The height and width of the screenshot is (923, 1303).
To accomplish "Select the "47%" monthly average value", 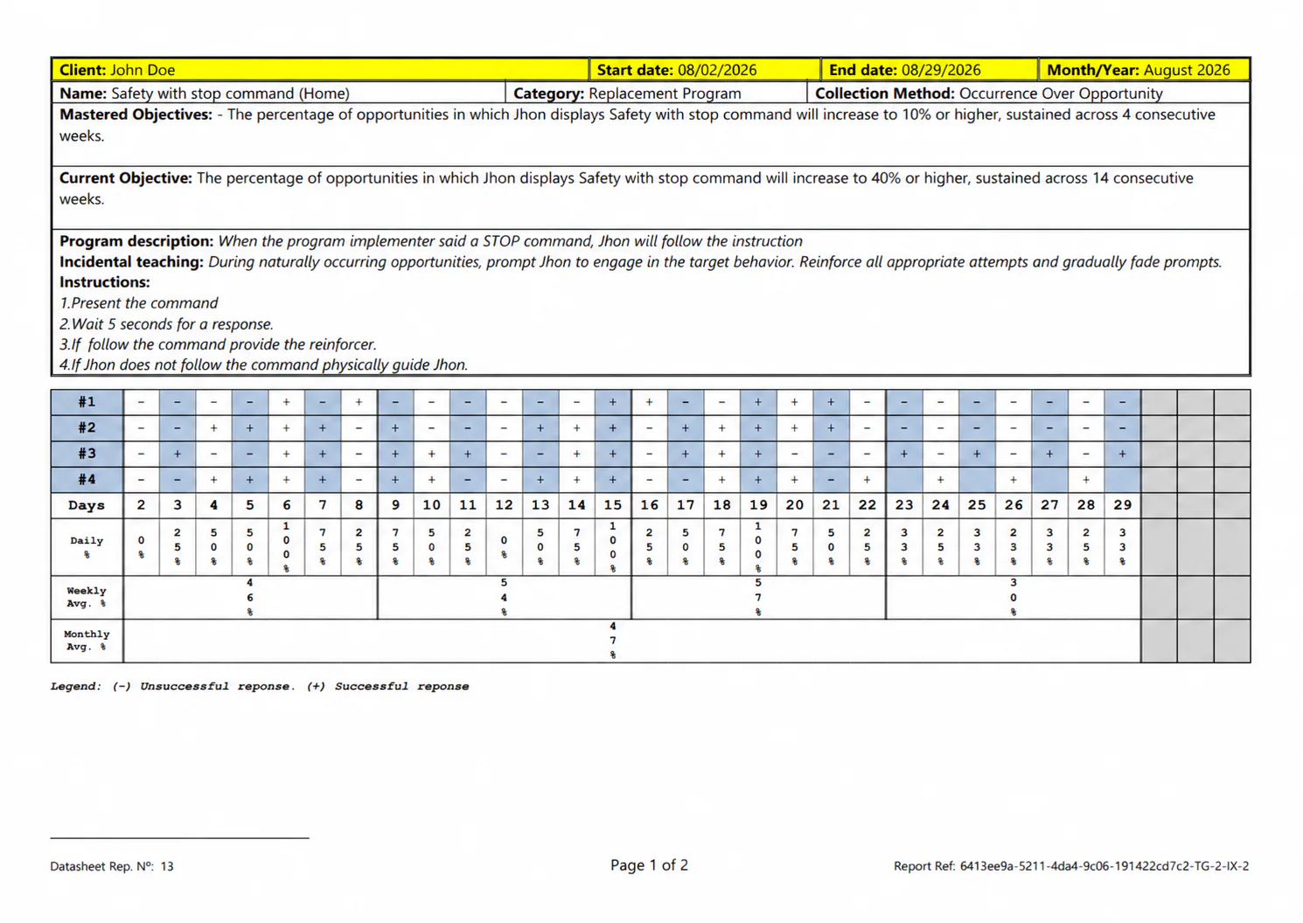I will coord(613,641).
